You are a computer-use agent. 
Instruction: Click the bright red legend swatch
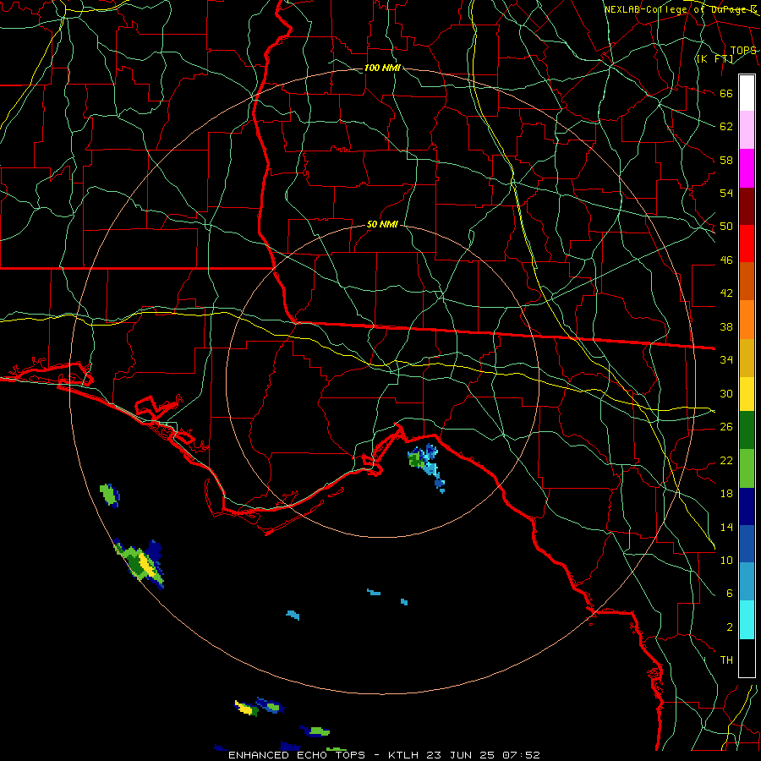(x=747, y=244)
